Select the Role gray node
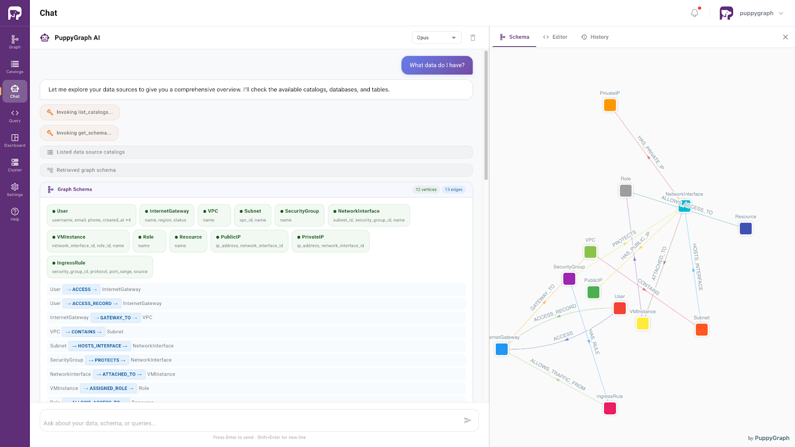This screenshot has width=795, height=447. [626, 191]
